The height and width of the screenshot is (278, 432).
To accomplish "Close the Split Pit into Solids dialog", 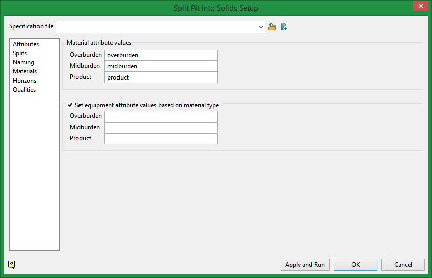I will 419,7.
